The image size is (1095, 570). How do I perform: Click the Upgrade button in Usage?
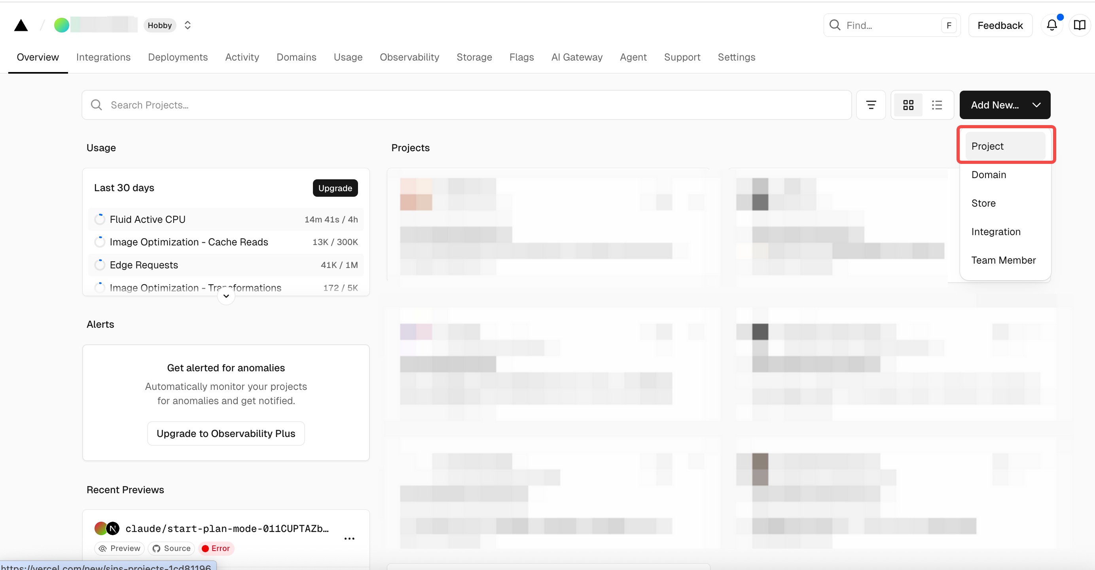click(x=335, y=188)
